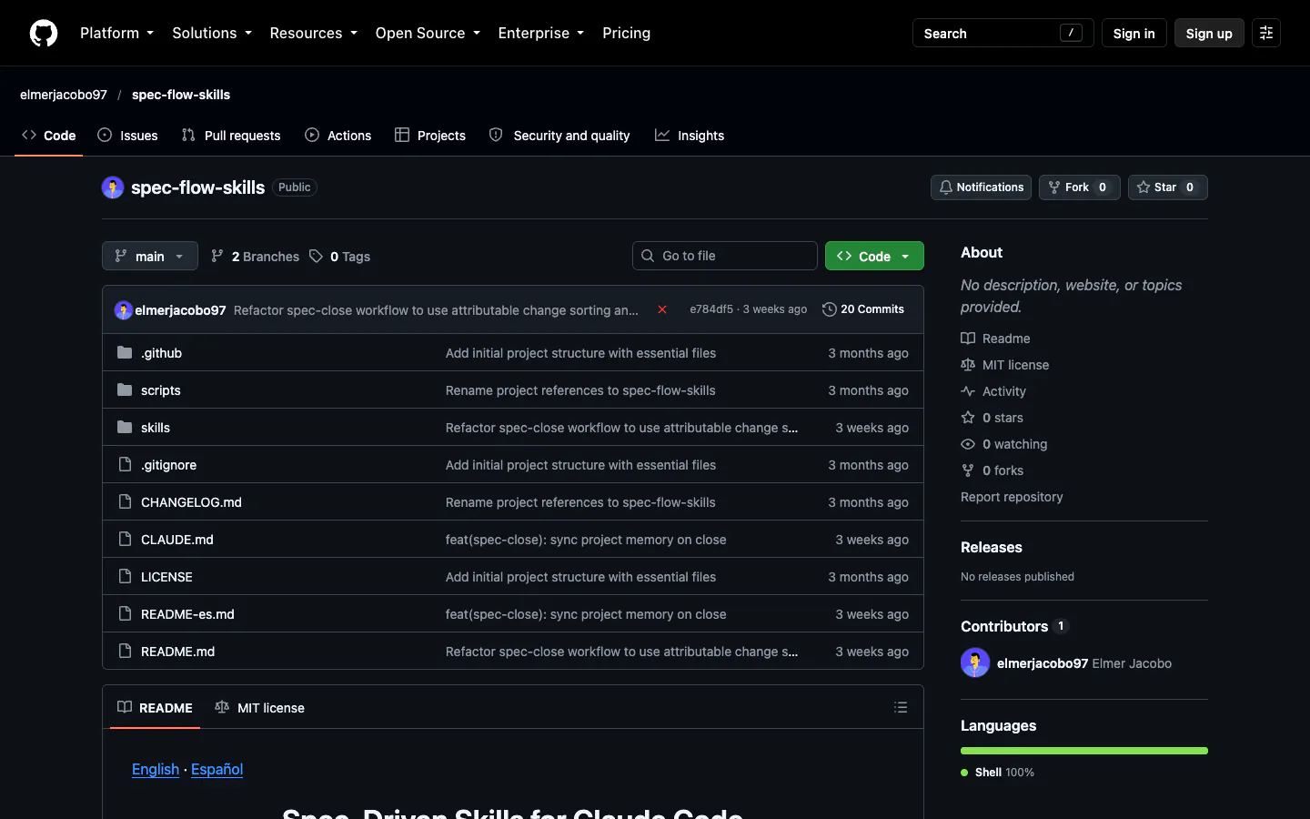The image size is (1310, 819).
Task: Star the spec-flow-skills repository
Action: click(1168, 187)
